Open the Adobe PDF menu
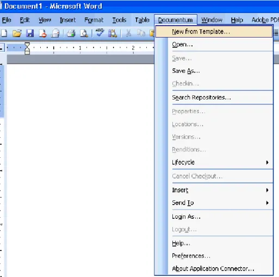 tap(265, 20)
